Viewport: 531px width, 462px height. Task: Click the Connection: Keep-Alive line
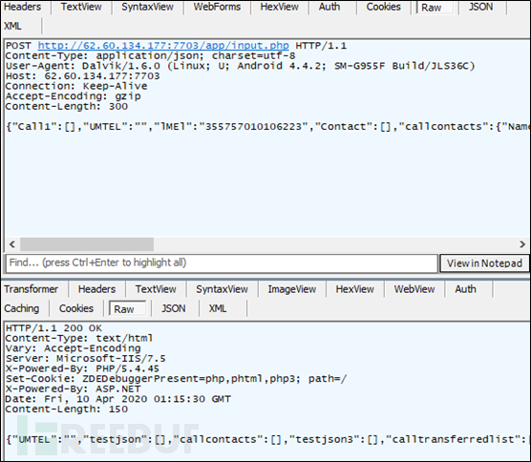[x=76, y=86]
